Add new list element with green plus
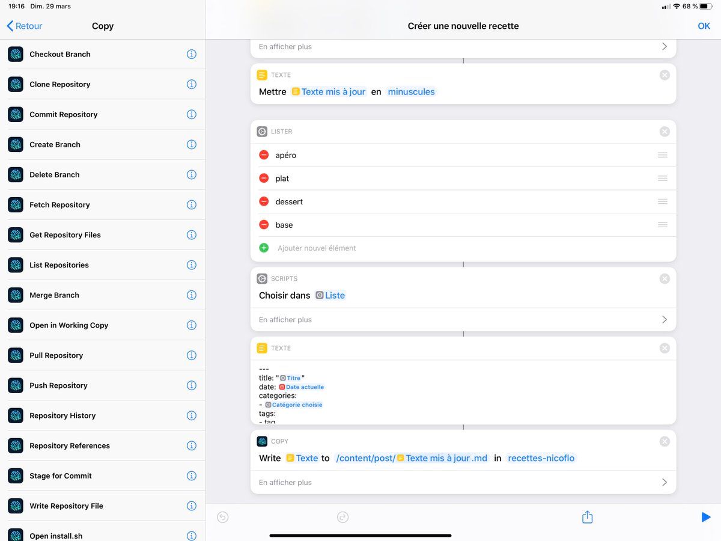This screenshot has height=541, width=721. (x=264, y=248)
